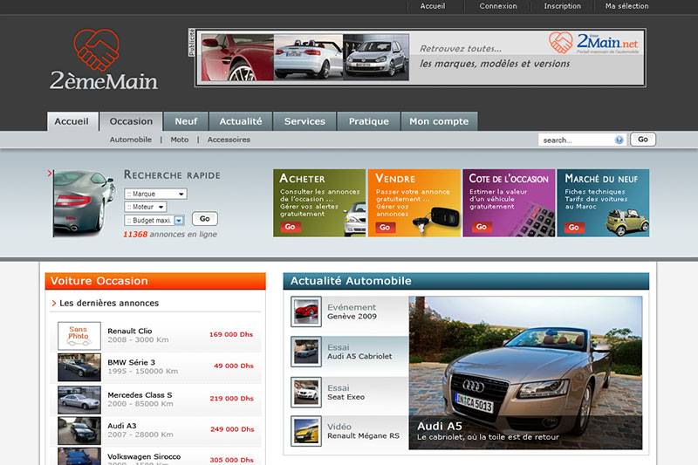Click the Seat Exeo news title

click(x=346, y=397)
